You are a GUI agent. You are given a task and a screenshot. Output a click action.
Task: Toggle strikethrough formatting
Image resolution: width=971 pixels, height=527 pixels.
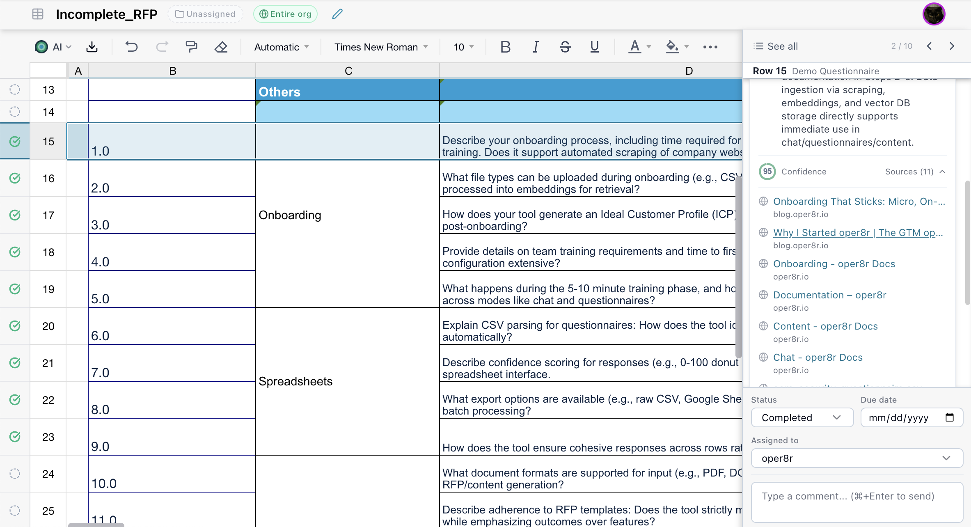click(x=565, y=47)
